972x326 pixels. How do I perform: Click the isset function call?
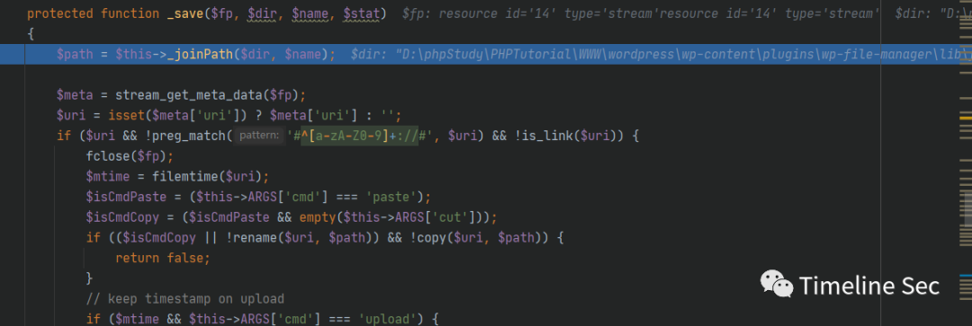click(x=127, y=115)
